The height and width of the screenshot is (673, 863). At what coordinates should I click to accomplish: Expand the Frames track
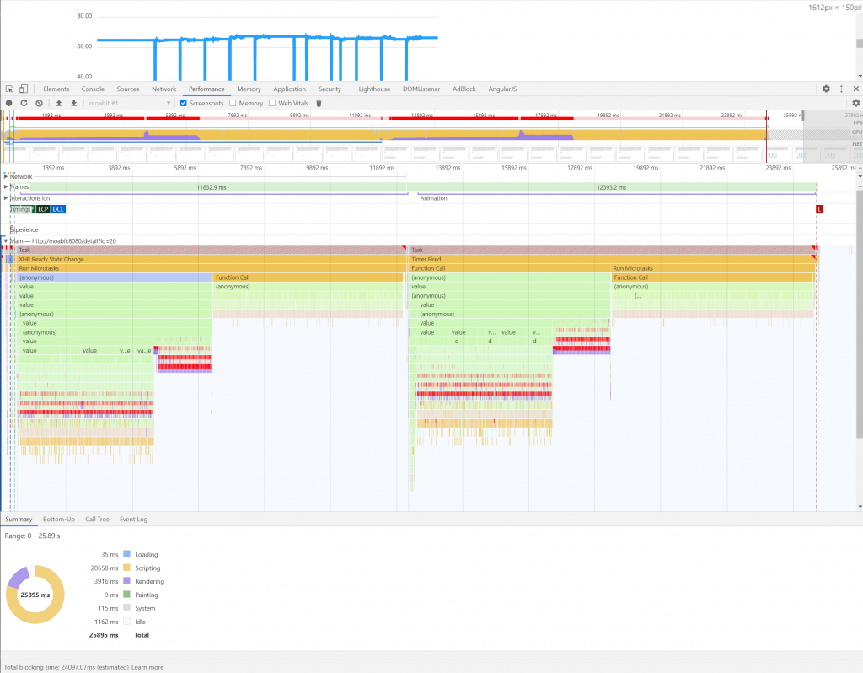(7, 187)
